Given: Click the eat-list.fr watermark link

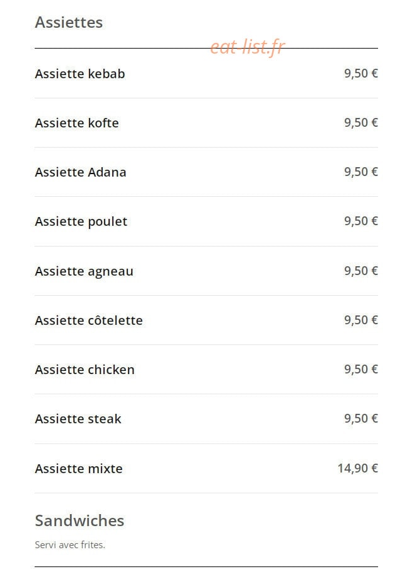Looking at the screenshot, I should [248, 47].
